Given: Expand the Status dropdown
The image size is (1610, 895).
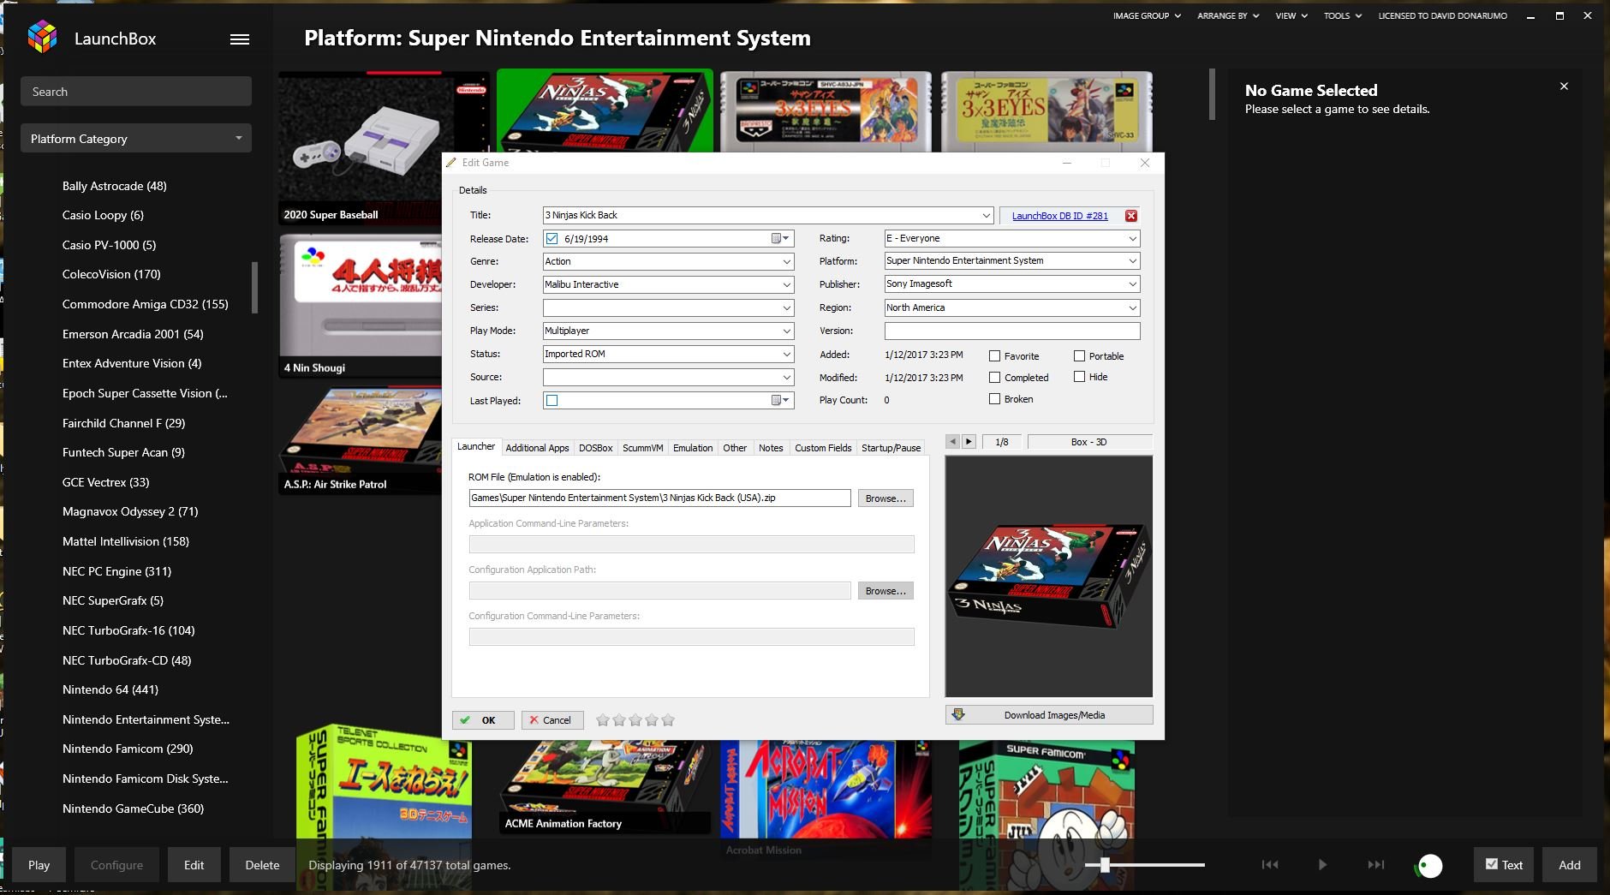Looking at the screenshot, I should coord(786,354).
